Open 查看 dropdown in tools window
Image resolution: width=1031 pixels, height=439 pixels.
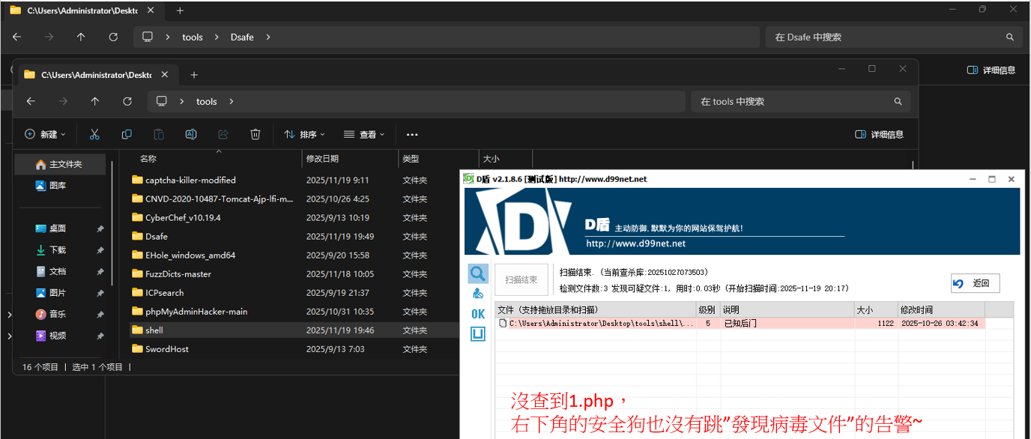pos(364,134)
